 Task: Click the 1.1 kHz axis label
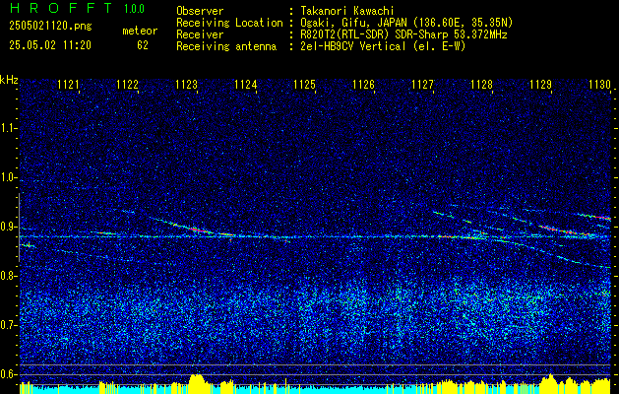point(7,128)
